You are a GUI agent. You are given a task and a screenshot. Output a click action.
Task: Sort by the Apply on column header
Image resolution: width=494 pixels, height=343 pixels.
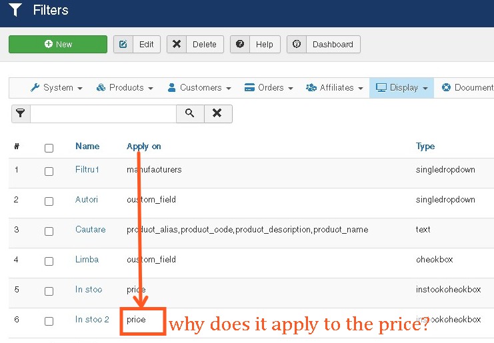[143, 147]
